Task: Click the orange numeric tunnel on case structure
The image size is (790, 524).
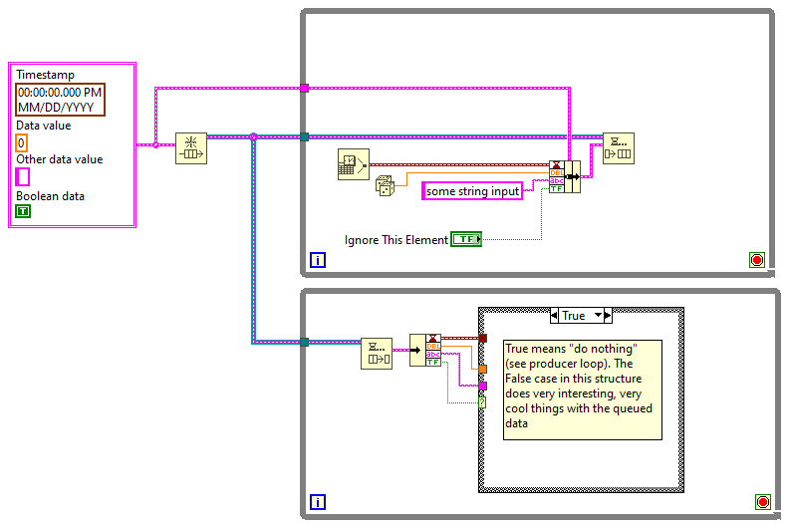Action: point(482,369)
